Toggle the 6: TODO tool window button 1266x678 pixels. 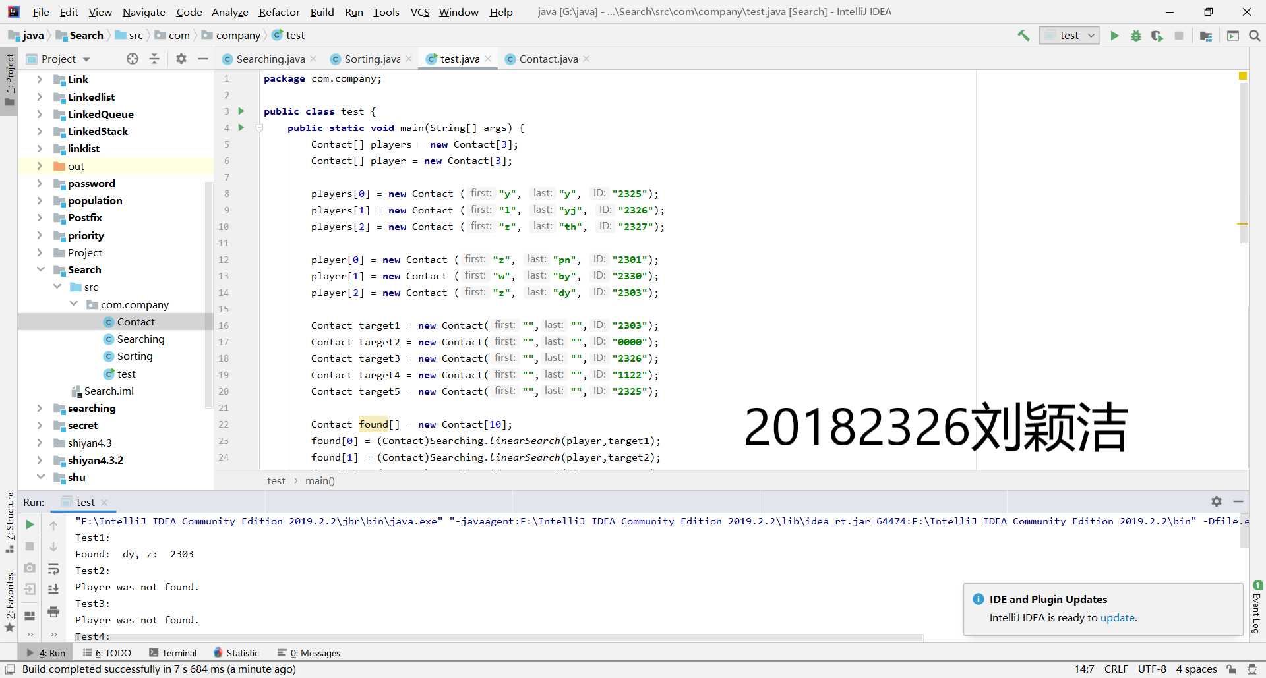(x=107, y=653)
